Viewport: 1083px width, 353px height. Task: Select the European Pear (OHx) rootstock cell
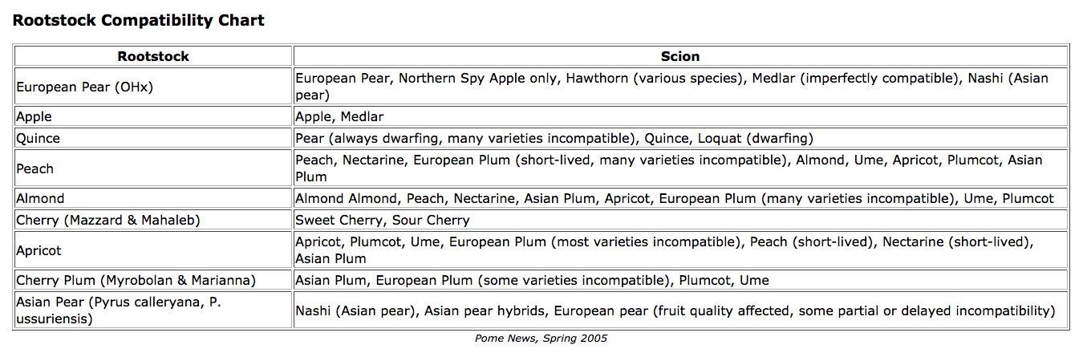coord(84,87)
